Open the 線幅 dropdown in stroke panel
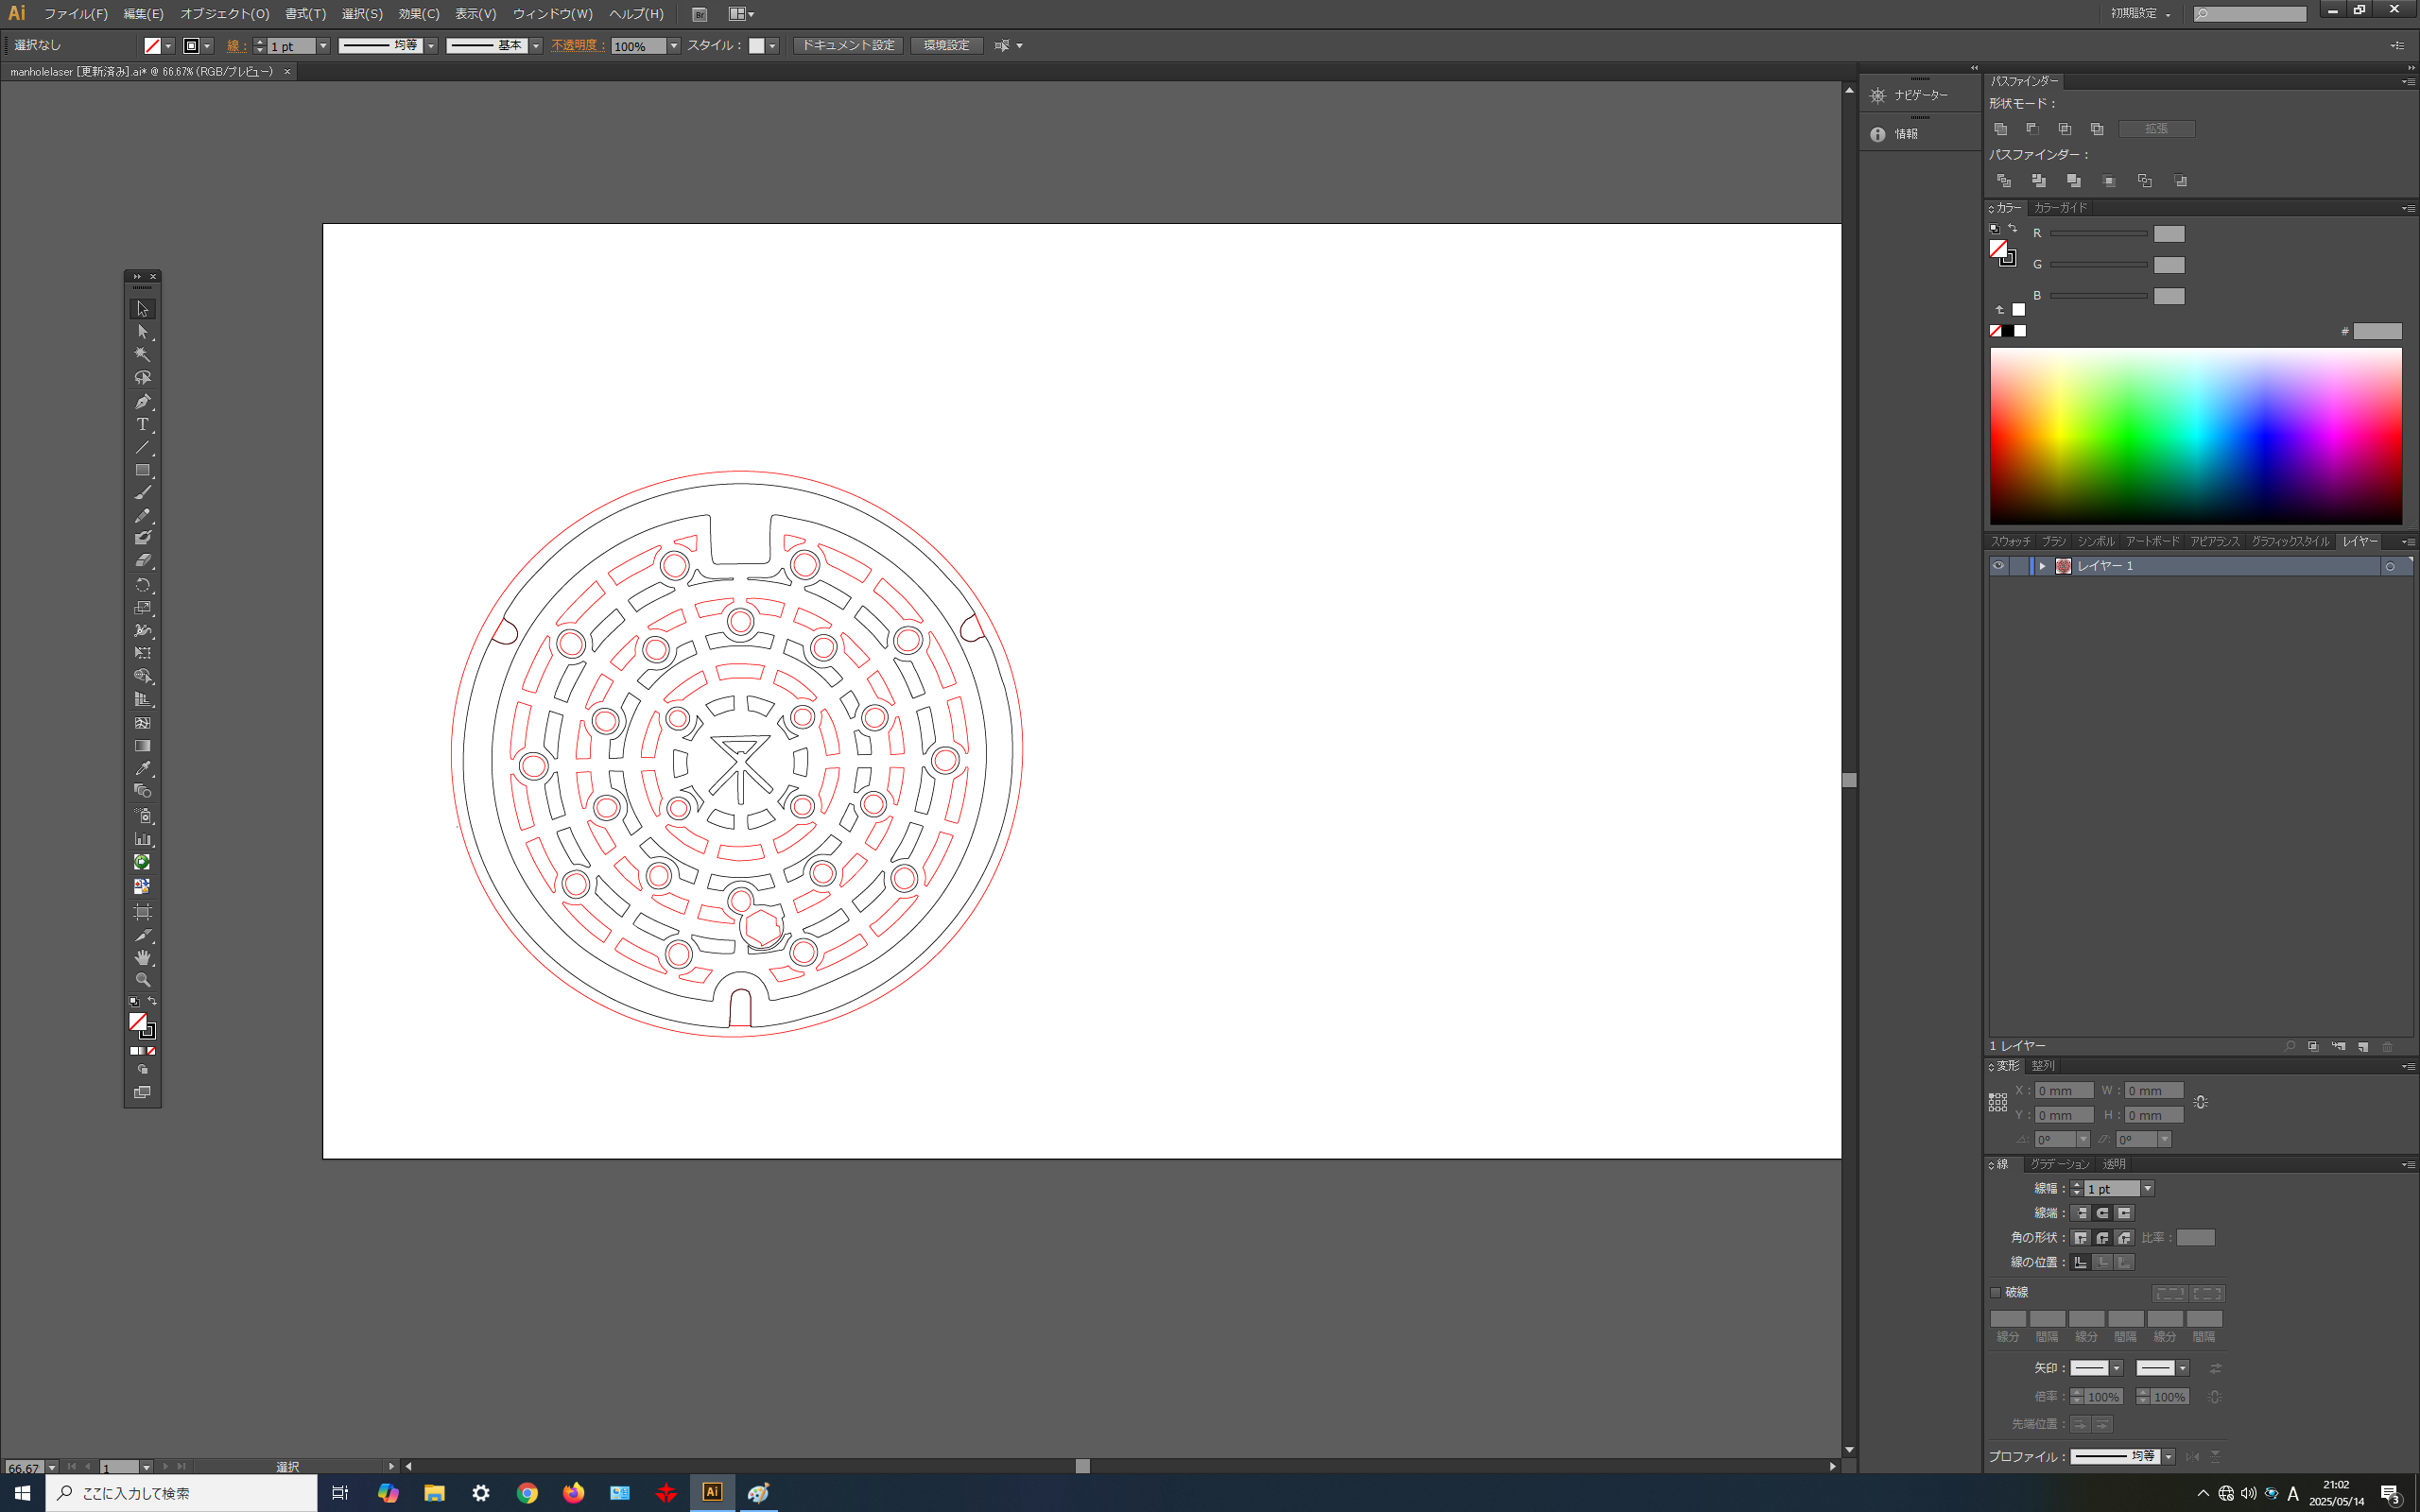This screenshot has height=1512, width=2420. coord(2147,1189)
